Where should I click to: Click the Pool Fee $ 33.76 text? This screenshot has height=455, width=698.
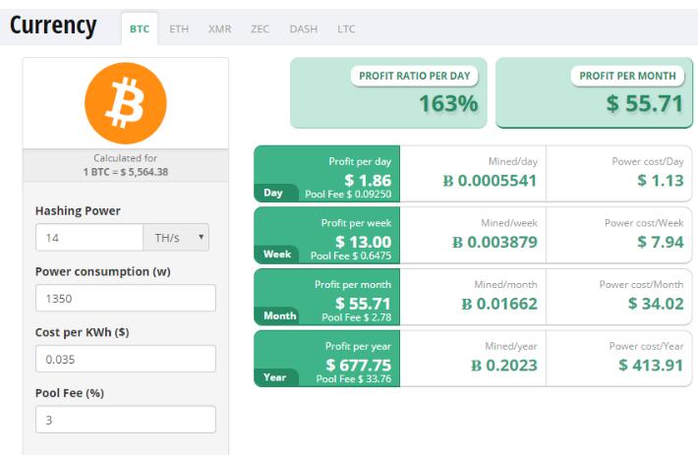tap(354, 379)
